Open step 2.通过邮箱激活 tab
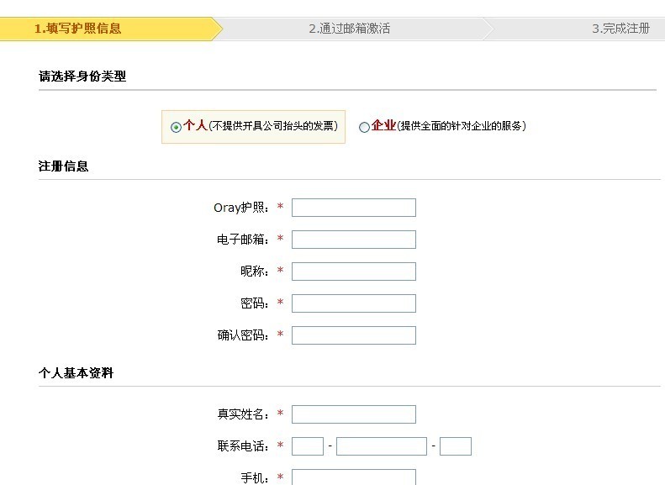This screenshot has height=485, width=665. (350, 29)
